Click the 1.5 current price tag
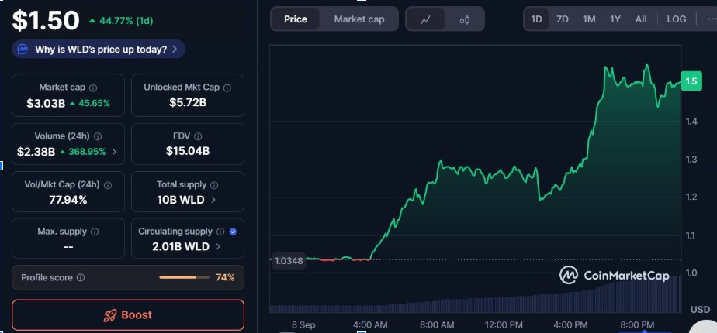Screen dimensions: 717x333 [691, 81]
